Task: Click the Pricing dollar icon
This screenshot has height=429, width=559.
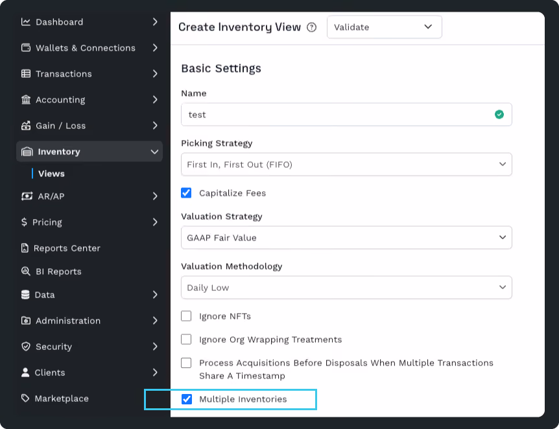Action: click(24, 222)
